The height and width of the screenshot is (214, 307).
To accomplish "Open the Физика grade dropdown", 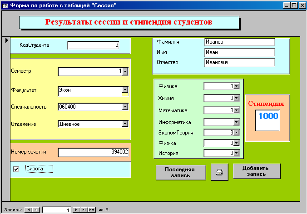I will [237, 86].
